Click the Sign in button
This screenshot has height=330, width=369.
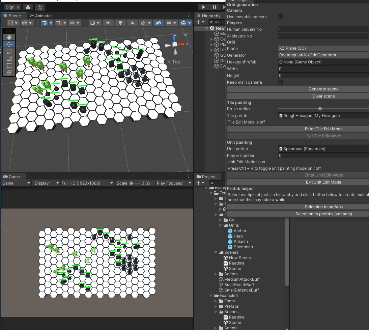pos(12,7)
